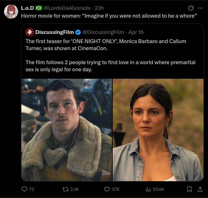
Task: Open the L.o.D display name link
Action: coord(27,8)
